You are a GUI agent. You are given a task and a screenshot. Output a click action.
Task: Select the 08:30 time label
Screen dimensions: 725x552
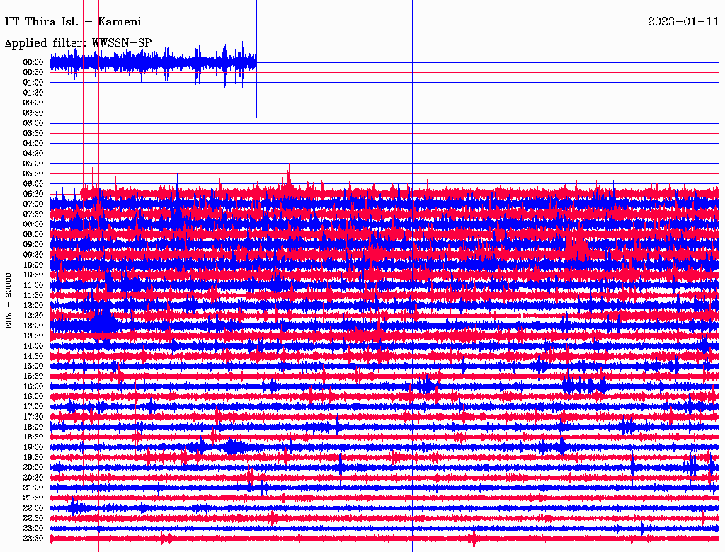click(x=33, y=235)
